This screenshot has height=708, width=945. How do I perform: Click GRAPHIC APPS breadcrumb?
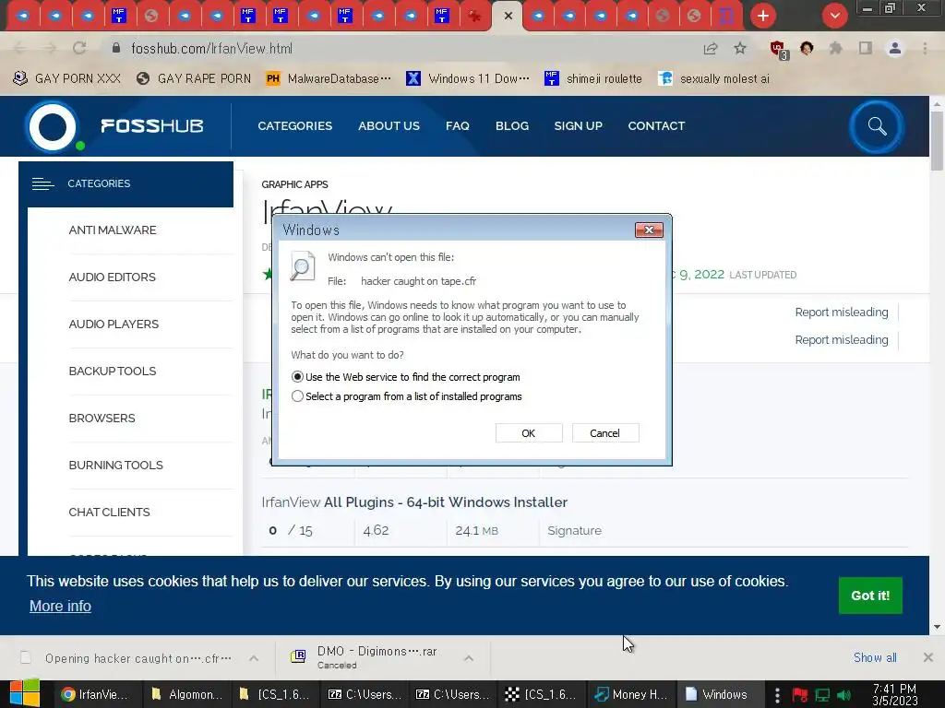pos(294,184)
